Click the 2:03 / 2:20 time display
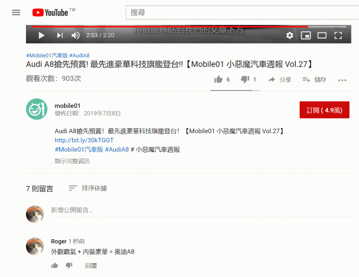 [x=100, y=35]
